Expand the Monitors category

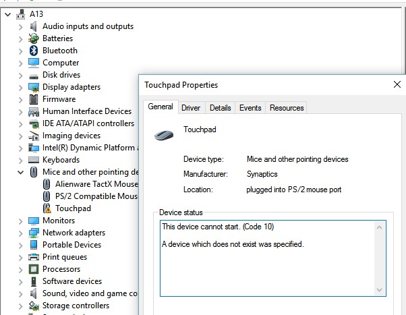[x=20, y=221]
